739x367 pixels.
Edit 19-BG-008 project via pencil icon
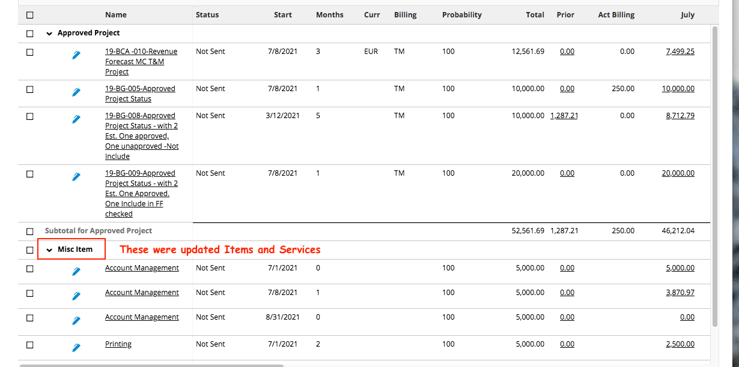tap(76, 119)
